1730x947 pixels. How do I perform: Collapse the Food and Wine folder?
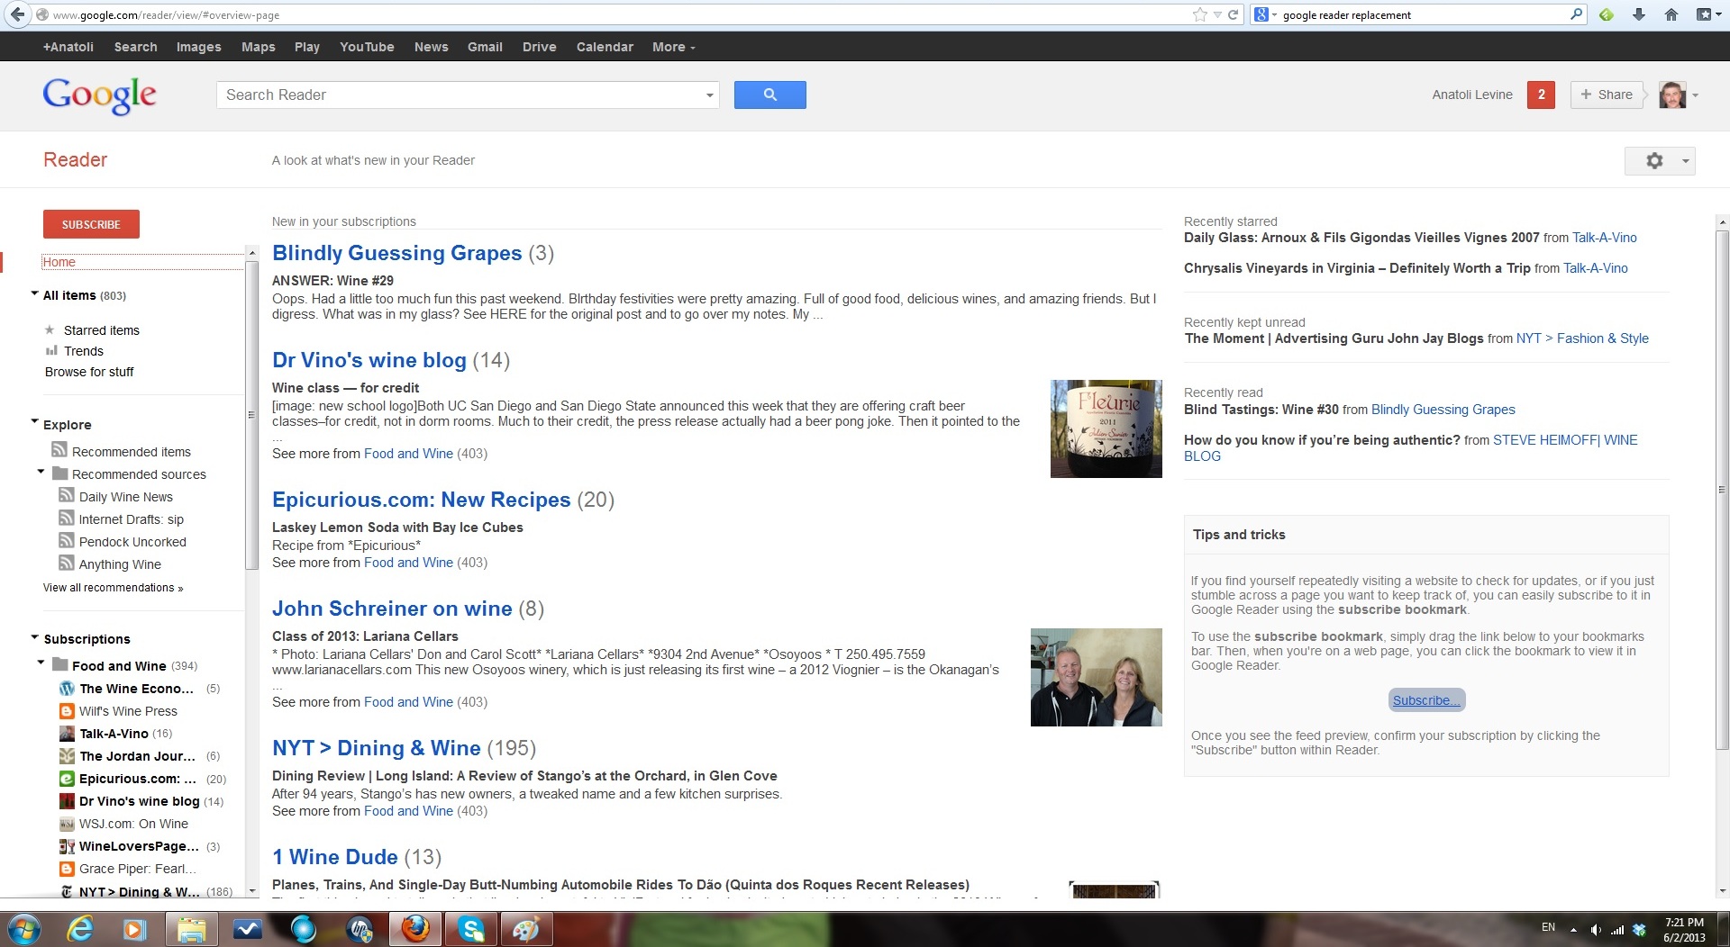point(41,663)
